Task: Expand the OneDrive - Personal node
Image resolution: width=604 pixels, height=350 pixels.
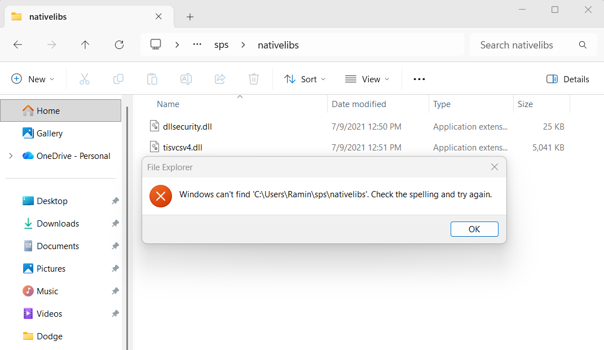Action: (x=11, y=156)
